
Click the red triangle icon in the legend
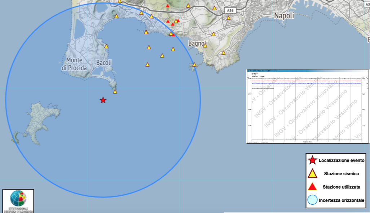click(312, 187)
